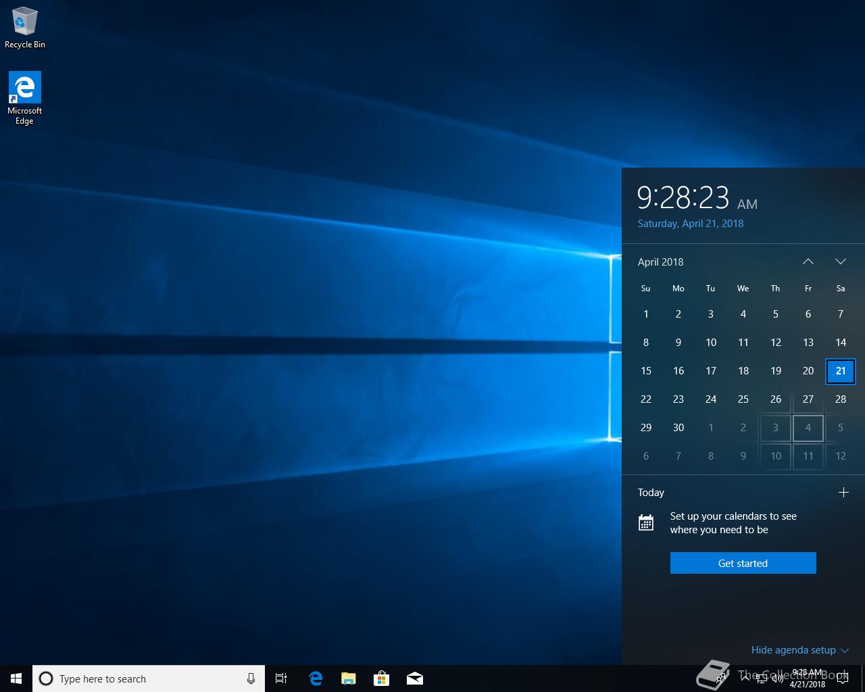865x692 pixels.
Task: Click the microphone icon in the search box
Action: [251, 678]
